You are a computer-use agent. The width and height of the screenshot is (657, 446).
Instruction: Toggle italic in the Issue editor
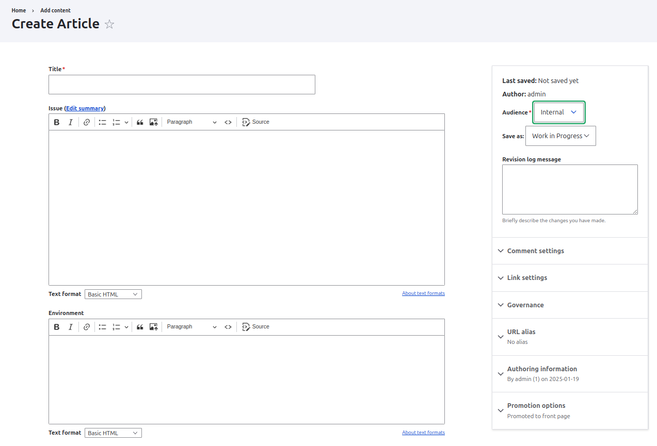[71, 122]
